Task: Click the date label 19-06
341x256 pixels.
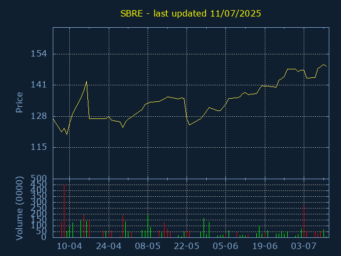Action: 265,246
